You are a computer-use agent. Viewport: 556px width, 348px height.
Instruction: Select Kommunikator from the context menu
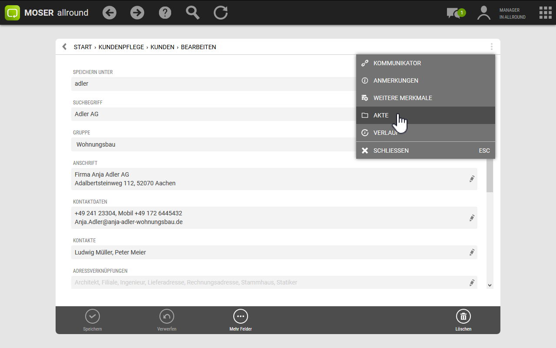point(397,63)
